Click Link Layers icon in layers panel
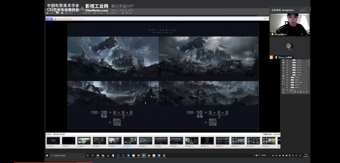Screen dimensions: 340x163 tap(290, 92)
